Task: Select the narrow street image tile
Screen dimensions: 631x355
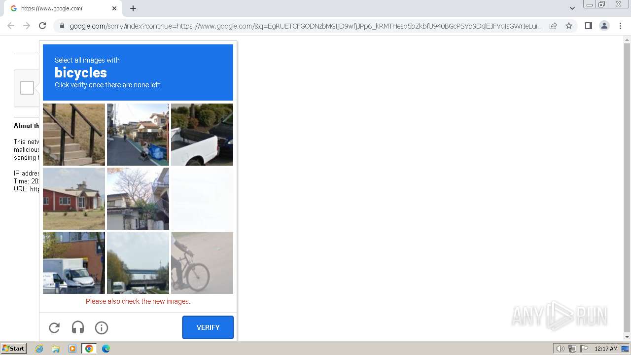Action: [138, 135]
